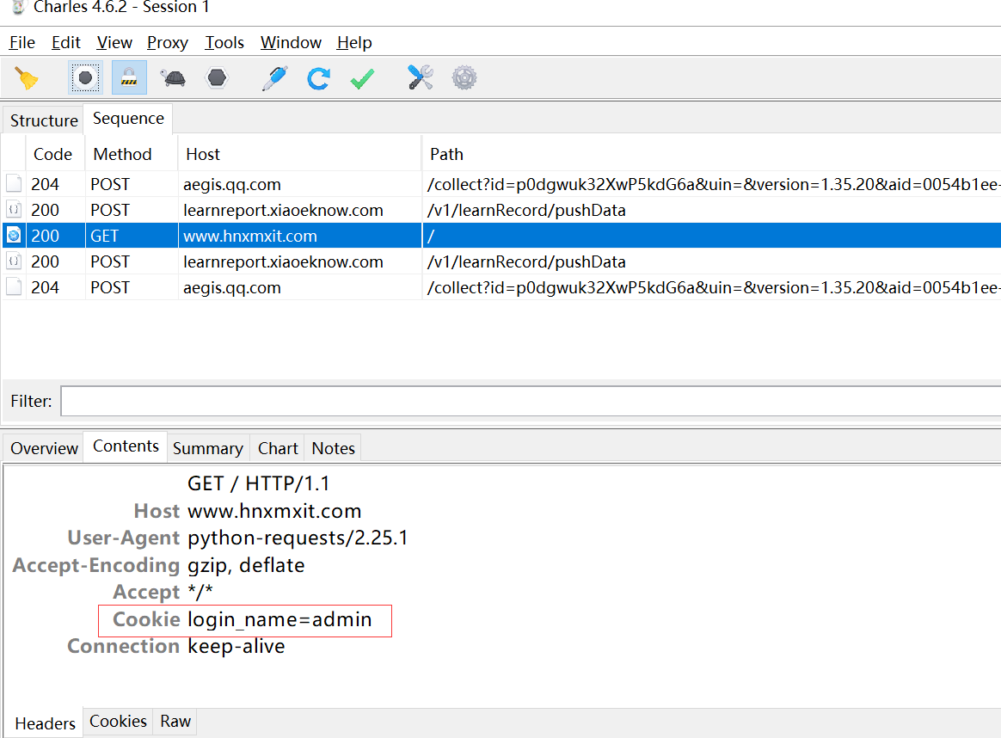Enable SSL Proxying via the lock icon

click(x=128, y=77)
